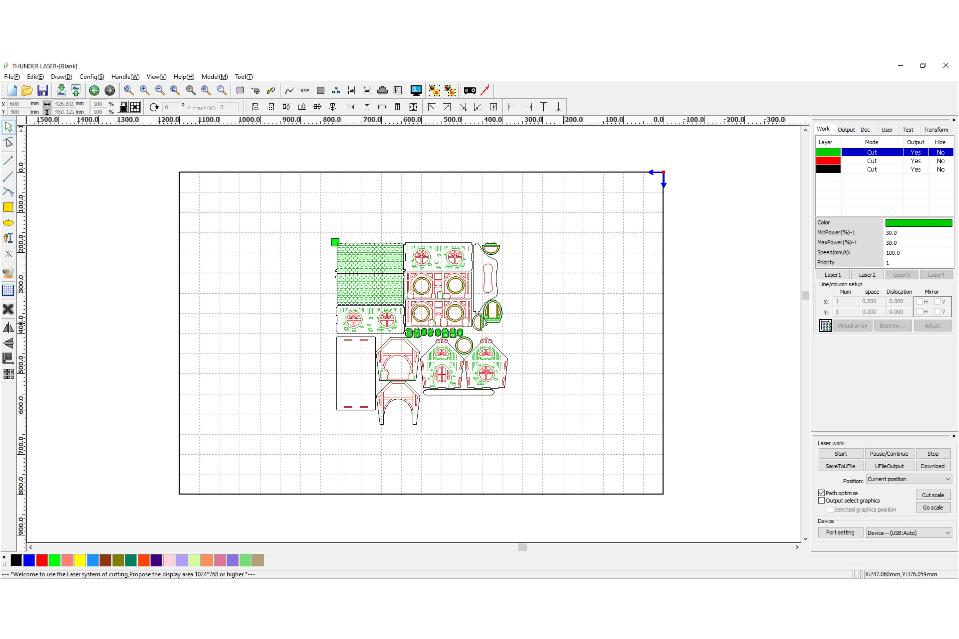Open the Position dropdown showing Current position
The height and width of the screenshot is (639, 959).
(909, 479)
